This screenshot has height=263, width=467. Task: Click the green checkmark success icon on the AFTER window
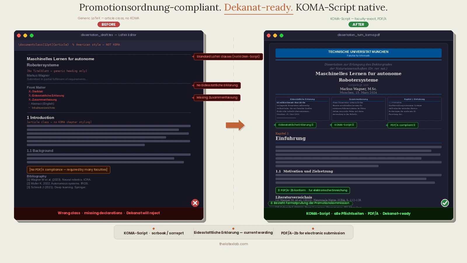445,203
